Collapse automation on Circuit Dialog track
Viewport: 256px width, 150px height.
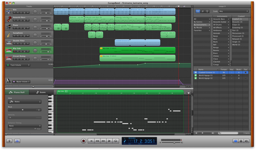click(x=28, y=59)
